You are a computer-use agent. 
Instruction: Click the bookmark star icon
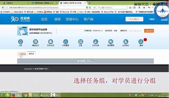(x=130, y=8)
